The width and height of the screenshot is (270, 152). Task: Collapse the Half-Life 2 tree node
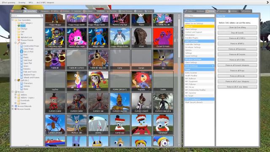[x=16, y=80]
